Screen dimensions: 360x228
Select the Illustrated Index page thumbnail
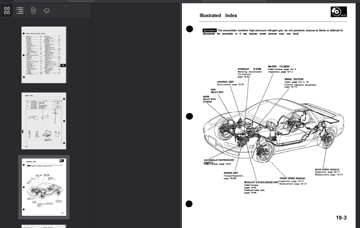tap(44, 187)
